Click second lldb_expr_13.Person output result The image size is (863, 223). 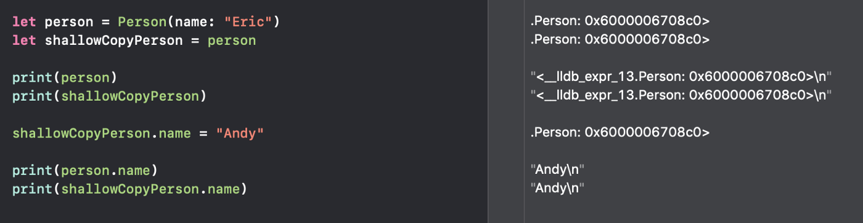point(682,95)
